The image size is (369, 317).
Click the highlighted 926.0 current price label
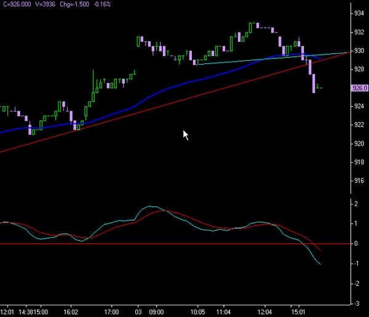click(x=360, y=88)
